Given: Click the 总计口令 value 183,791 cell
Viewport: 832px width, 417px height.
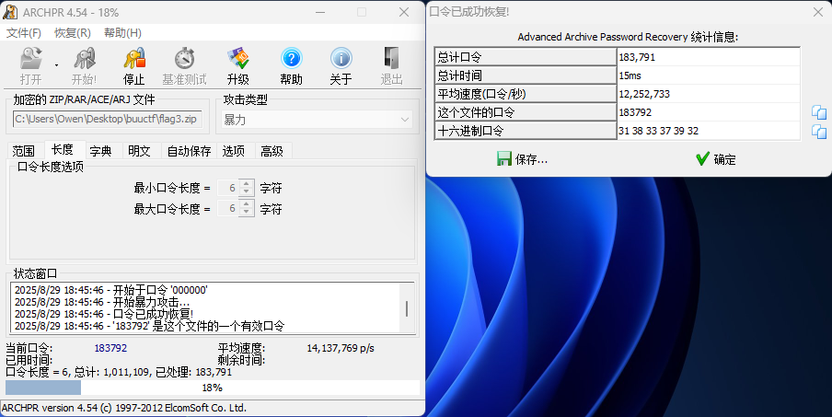Looking at the screenshot, I should (709, 57).
